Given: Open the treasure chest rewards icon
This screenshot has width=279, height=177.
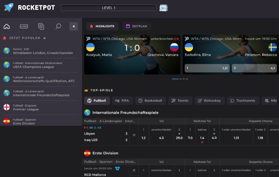Looking at the screenshot, I should 163,8.
